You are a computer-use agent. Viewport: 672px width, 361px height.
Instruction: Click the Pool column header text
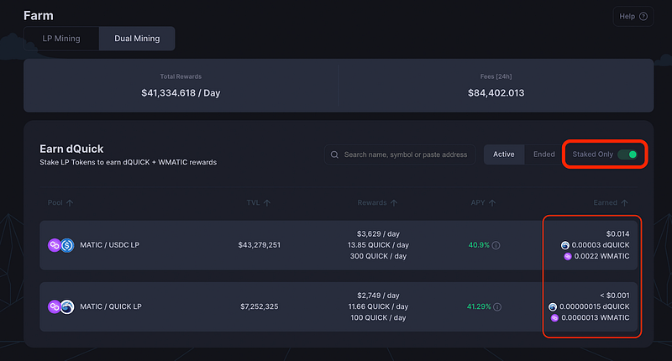(x=55, y=202)
